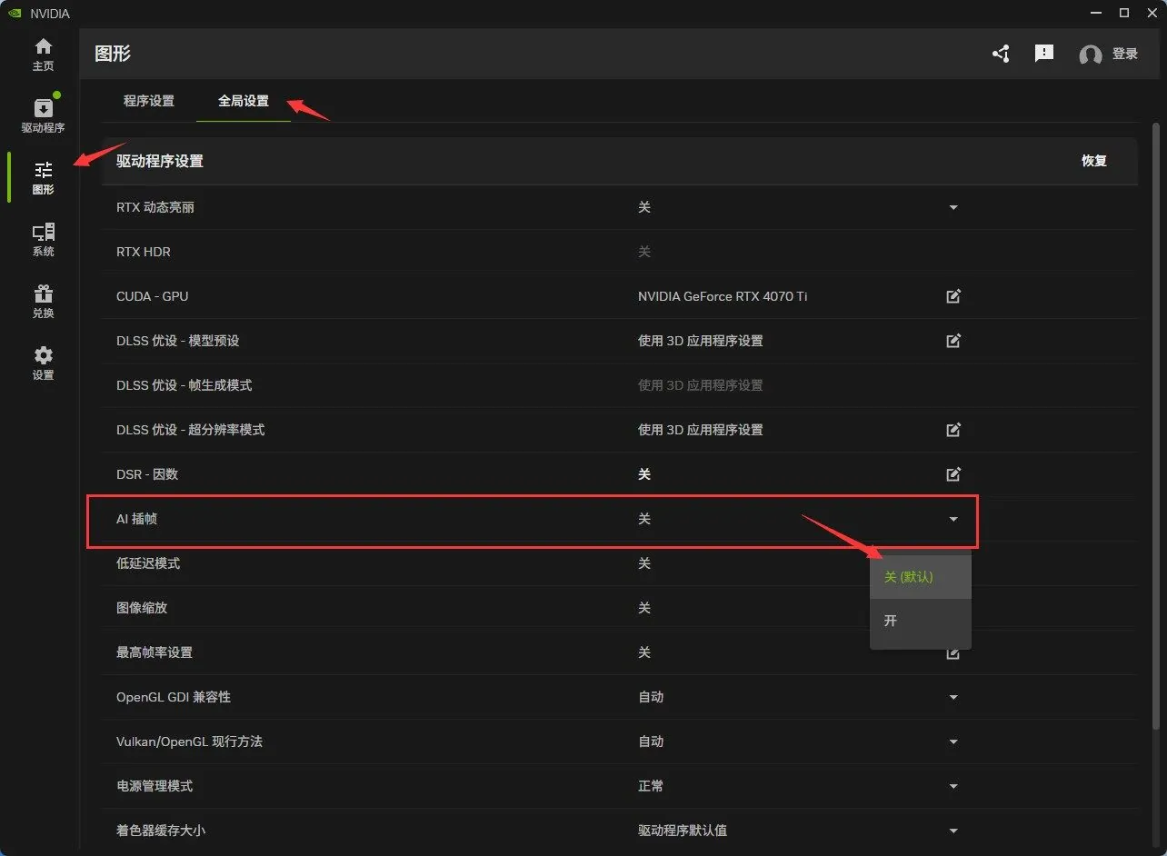Collapse the AI 插帧 dropdown arrow

pos(953,519)
